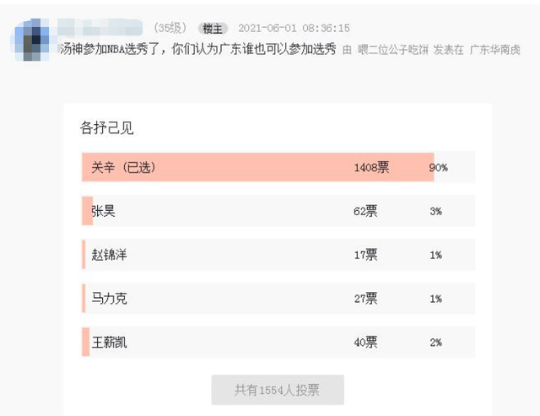Select the 张昊 poll option
The image size is (540, 416).
tap(278, 211)
